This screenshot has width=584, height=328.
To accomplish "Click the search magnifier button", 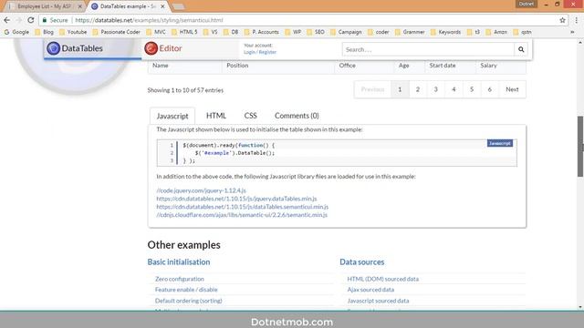I will (x=521, y=49).
